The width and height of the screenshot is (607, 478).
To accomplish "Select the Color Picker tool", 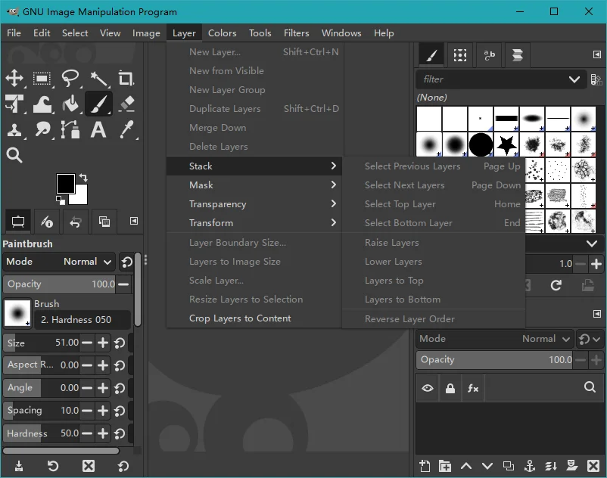I will point(126,129).
